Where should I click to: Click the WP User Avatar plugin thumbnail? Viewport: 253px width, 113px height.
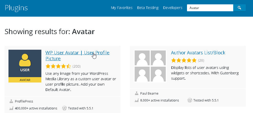[25, 66]
